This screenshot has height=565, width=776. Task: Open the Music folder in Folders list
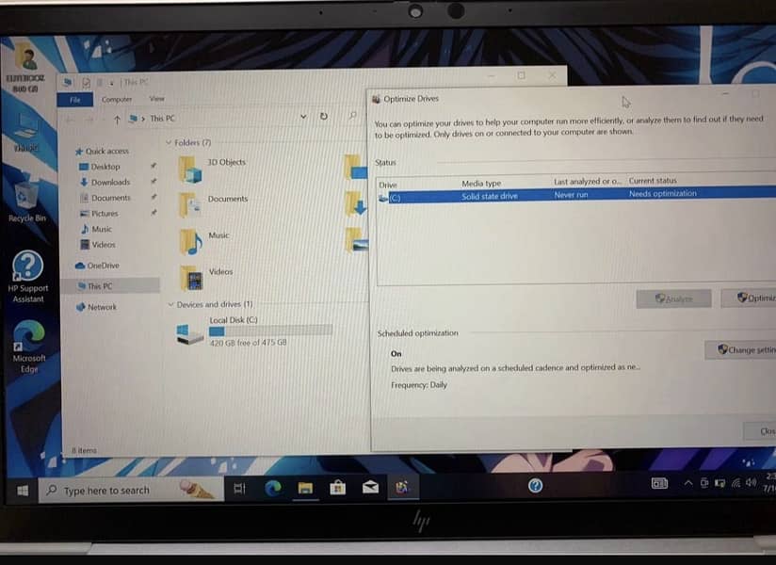[x=204, y=241]
